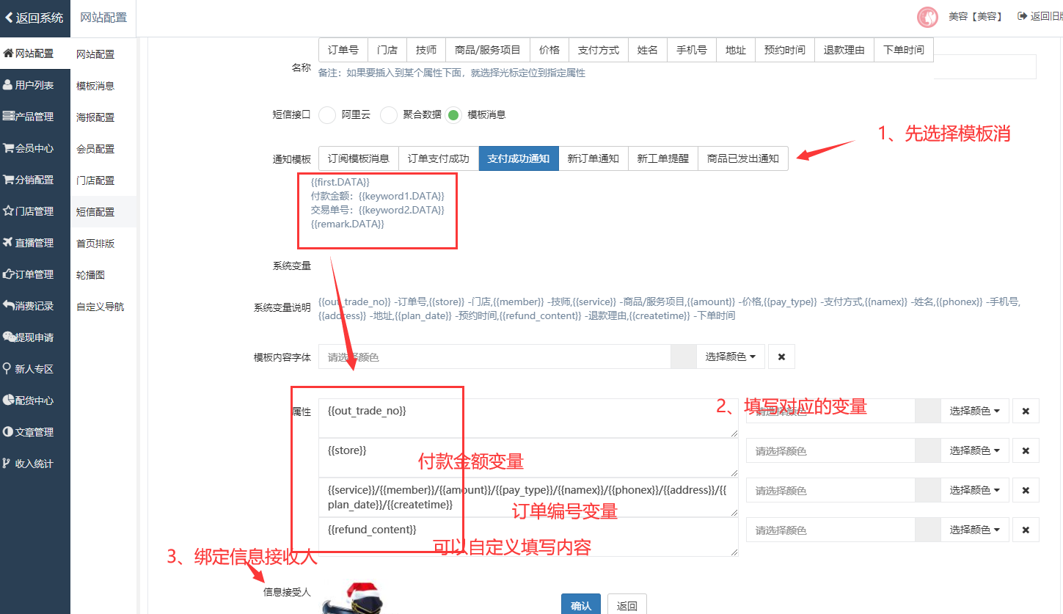1063x614 pixels.
Task: Open 选择颜色 dropdown in the {{service}} row
Action: pyautogui.click(x=975, y=490)
